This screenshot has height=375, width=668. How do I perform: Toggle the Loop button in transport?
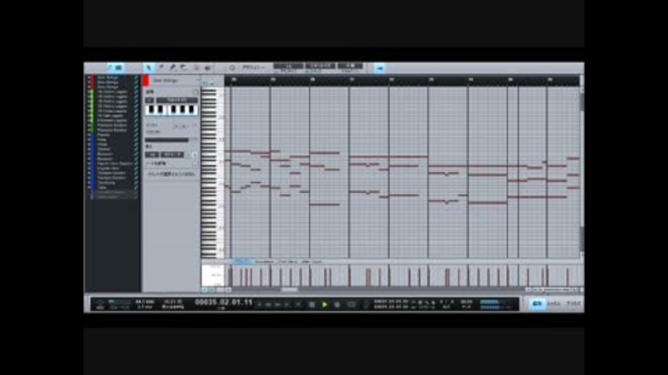pos(351,304)
